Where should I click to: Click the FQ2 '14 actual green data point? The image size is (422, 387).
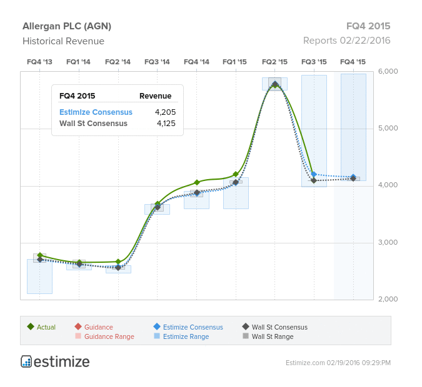pyautogui.click(x=118, y=262)
